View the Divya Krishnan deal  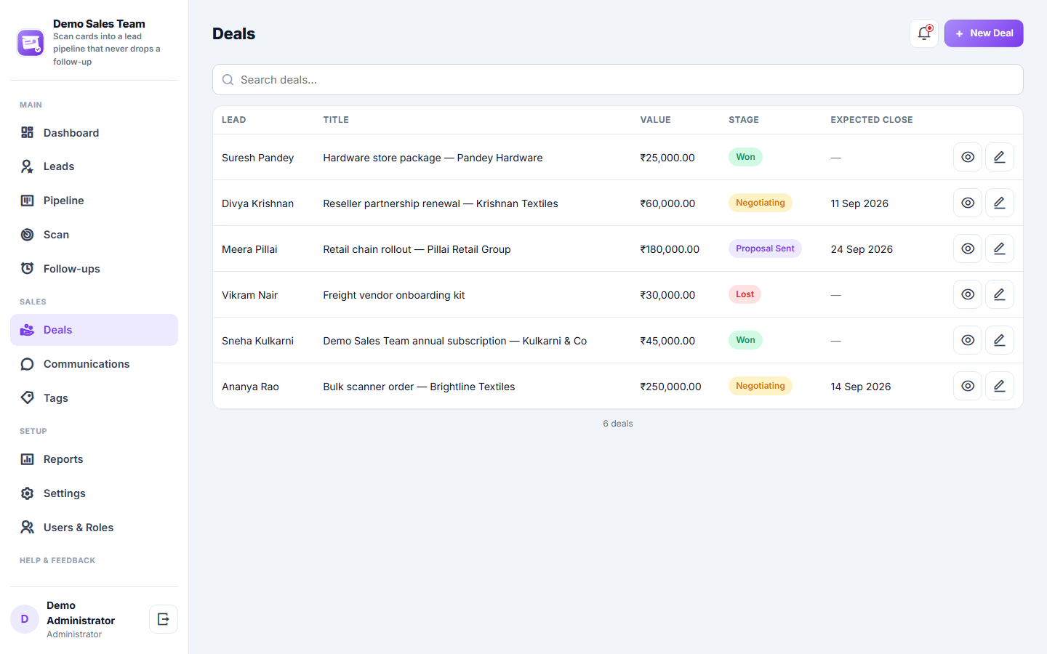(x=968, y=203)
